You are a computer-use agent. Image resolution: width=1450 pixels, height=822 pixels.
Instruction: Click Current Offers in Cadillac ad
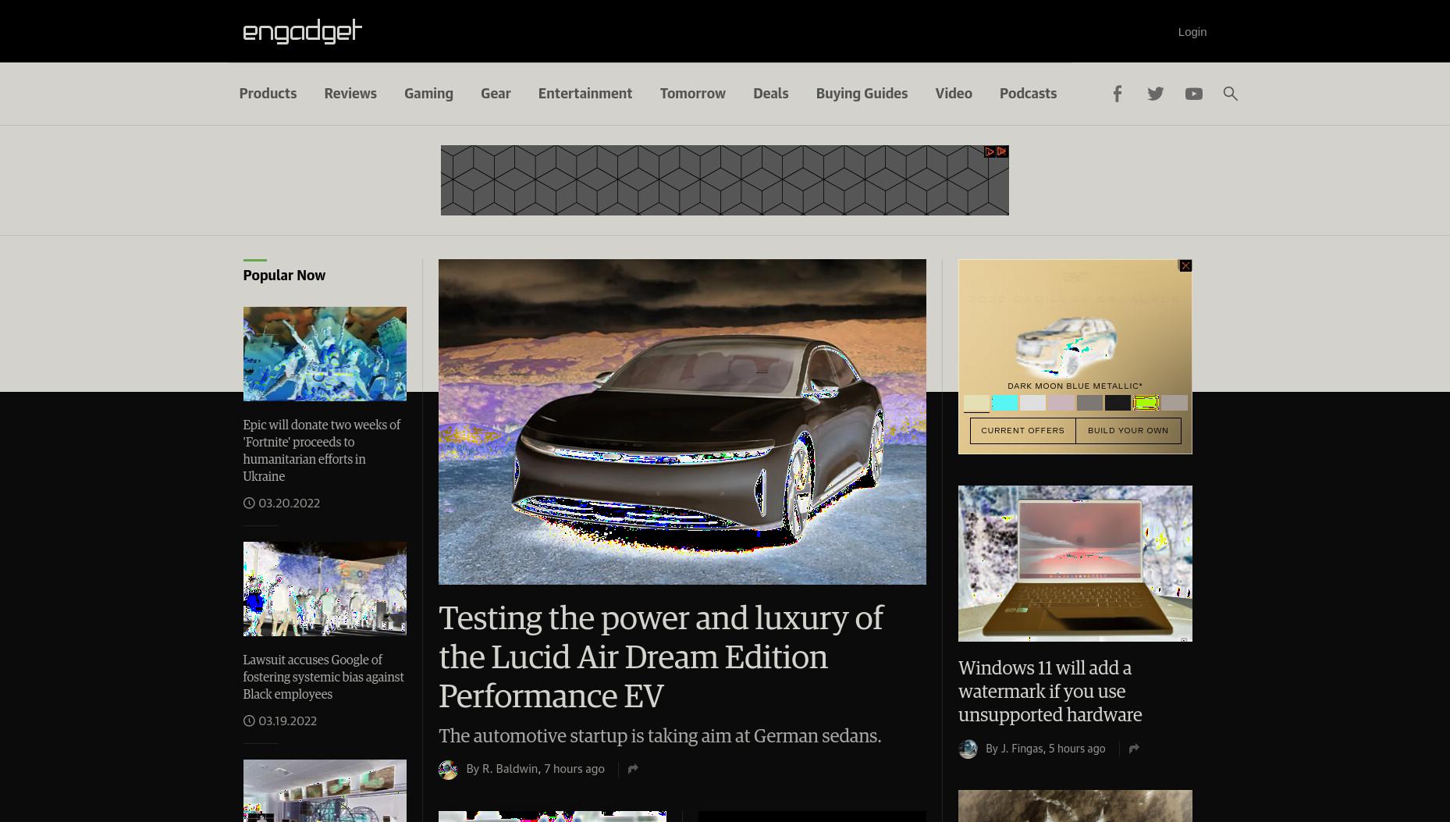click(1022, 430)
